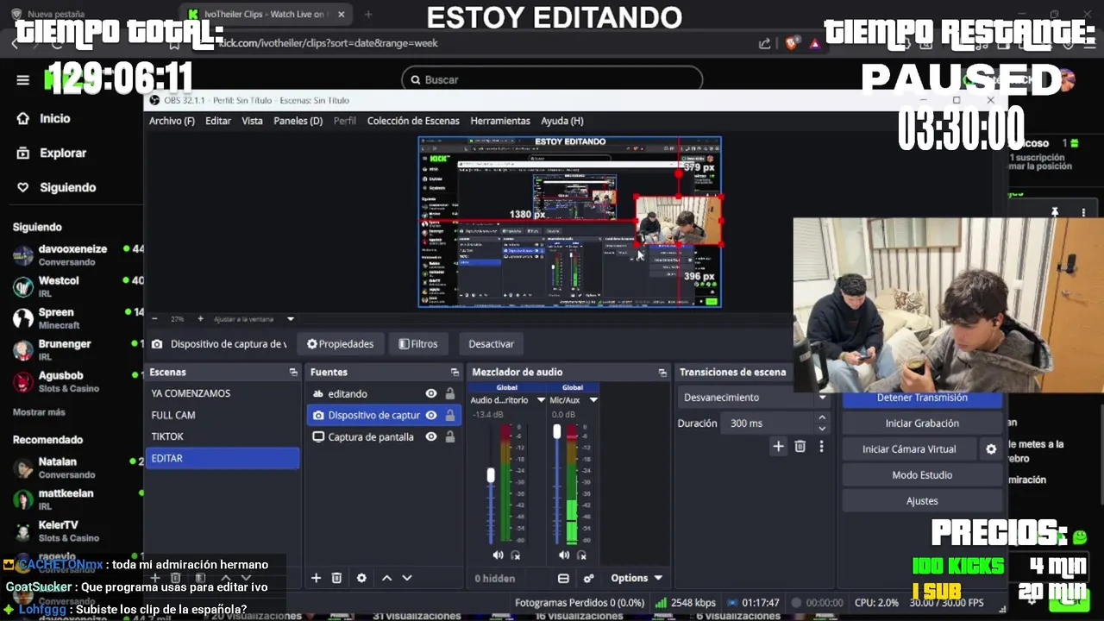The image size is (1104, 621).
Task: Mute the Audio del escritorio speaker icon
Action: (498, 555)
